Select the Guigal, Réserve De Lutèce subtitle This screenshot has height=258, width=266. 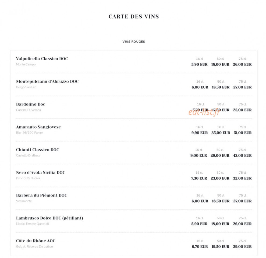pos(34,246)
